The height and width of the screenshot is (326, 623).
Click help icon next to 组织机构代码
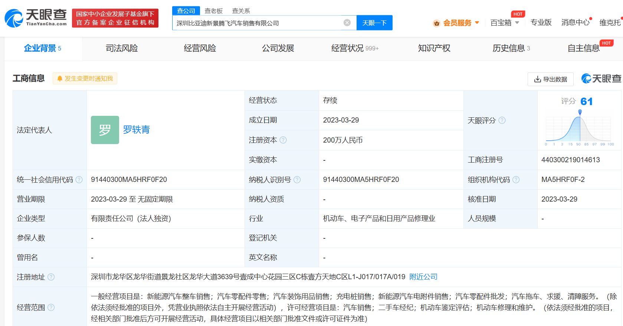point(516,180)
